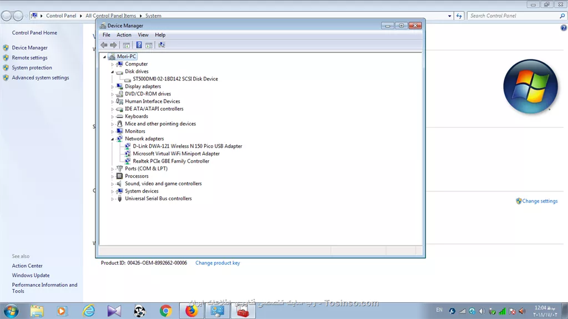Click the Processors category icon
This screenshot has width=568, height=319.
click(x=120, y=176)
